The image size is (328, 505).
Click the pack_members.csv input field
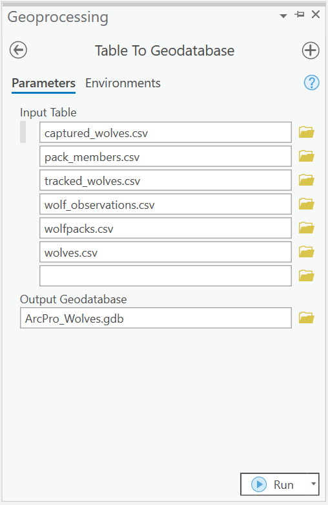tap(165, 156)
